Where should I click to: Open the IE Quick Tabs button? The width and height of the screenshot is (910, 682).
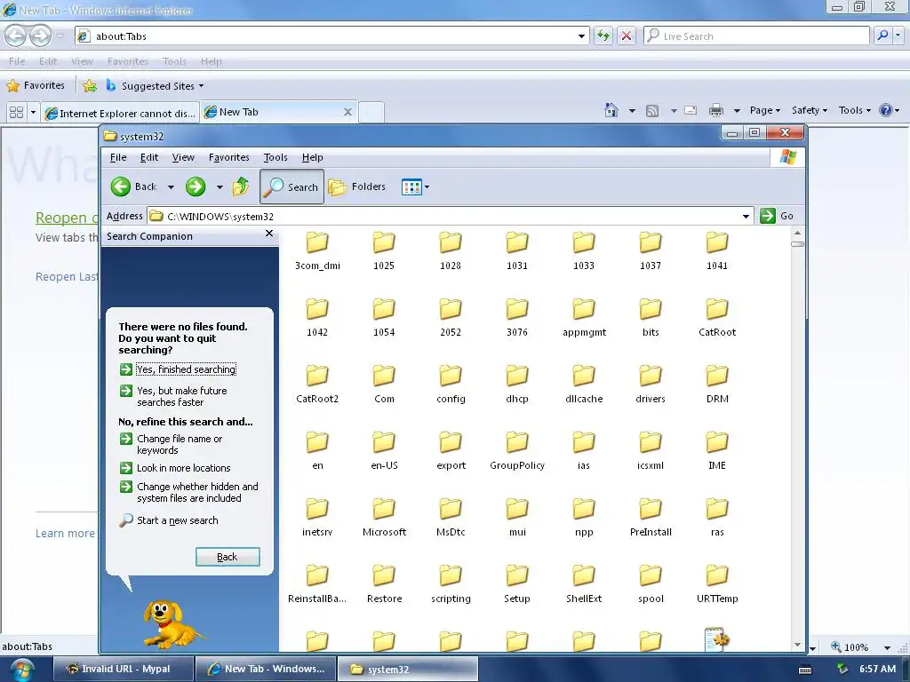[16, 112]
